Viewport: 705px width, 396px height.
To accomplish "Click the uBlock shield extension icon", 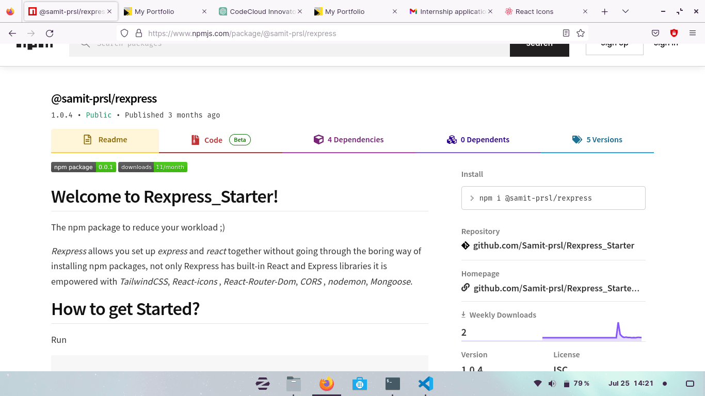I will point(674,34).
